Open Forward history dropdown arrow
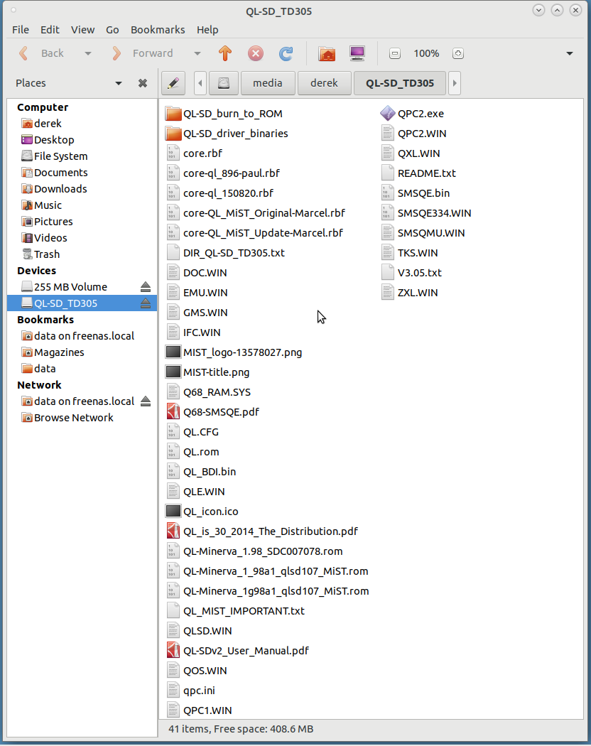591x746 pixels. click(x=197, y=54)
